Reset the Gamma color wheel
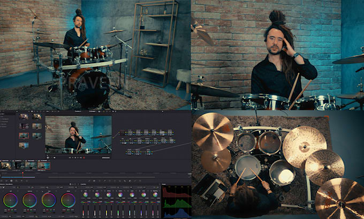This screenshot has width=364, height=219. (x=37, y=191)
